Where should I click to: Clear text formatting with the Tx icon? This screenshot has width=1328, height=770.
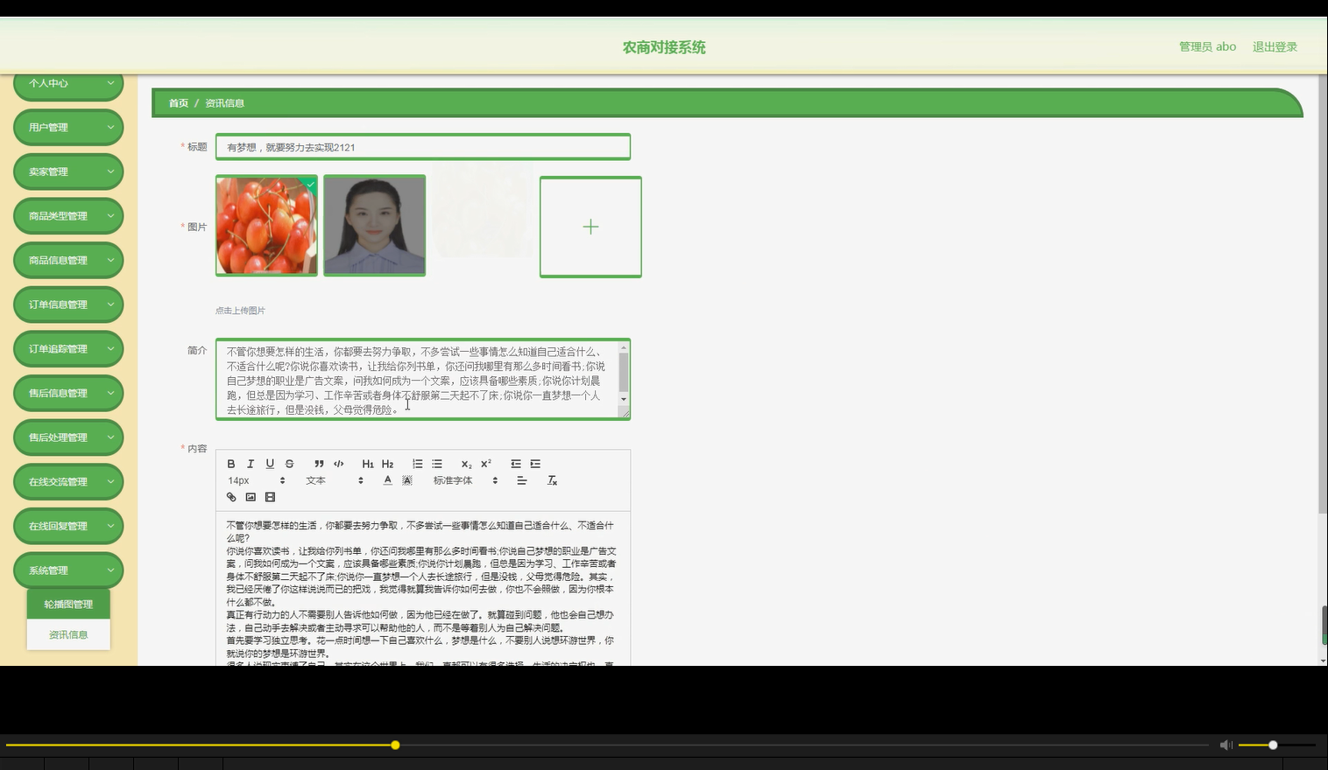pyautogui.click(x=552, y=480)
